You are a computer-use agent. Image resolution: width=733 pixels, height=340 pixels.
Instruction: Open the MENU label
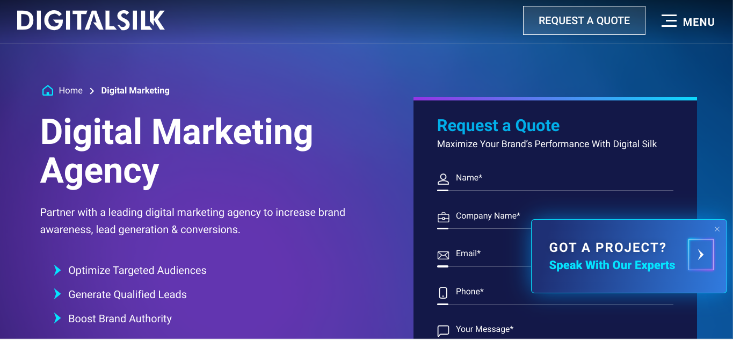coord(699,22)
